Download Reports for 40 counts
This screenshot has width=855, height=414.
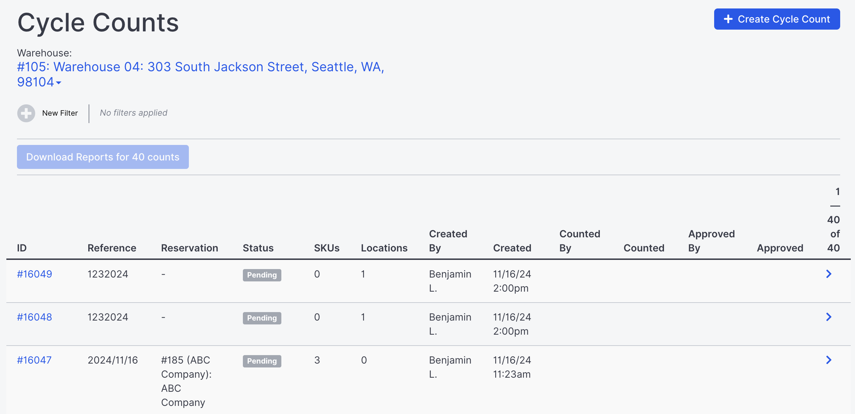(103, 157)
